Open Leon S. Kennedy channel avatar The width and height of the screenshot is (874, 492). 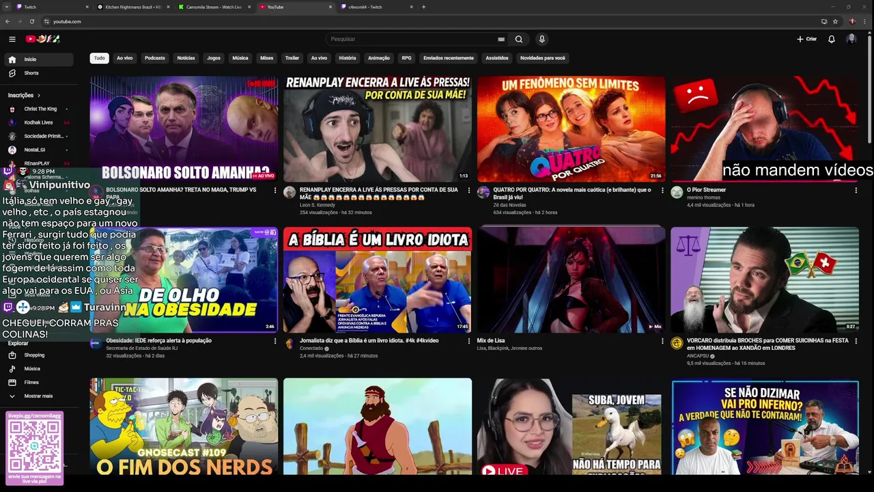290,192
